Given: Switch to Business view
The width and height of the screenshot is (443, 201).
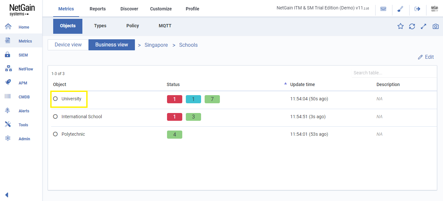Looking at the screenshot, I should [x=112, y=45].
